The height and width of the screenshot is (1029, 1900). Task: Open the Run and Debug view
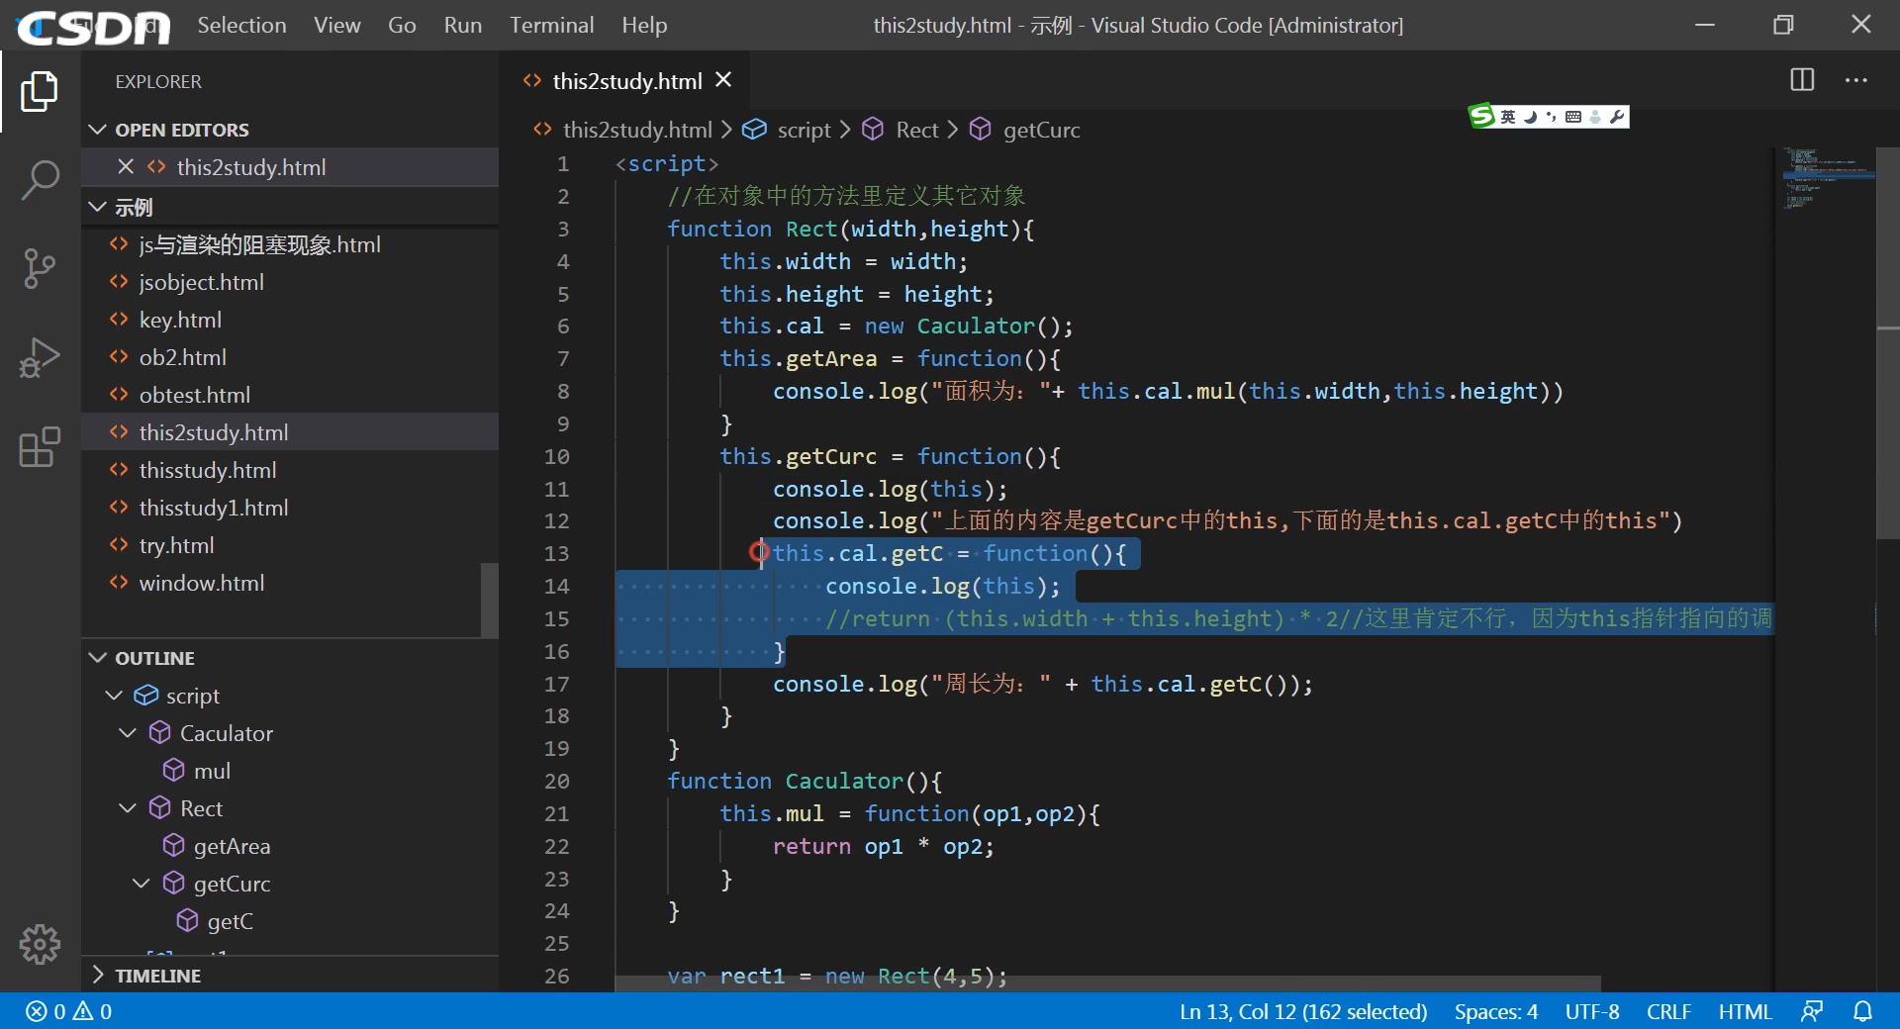pos(40,357)
